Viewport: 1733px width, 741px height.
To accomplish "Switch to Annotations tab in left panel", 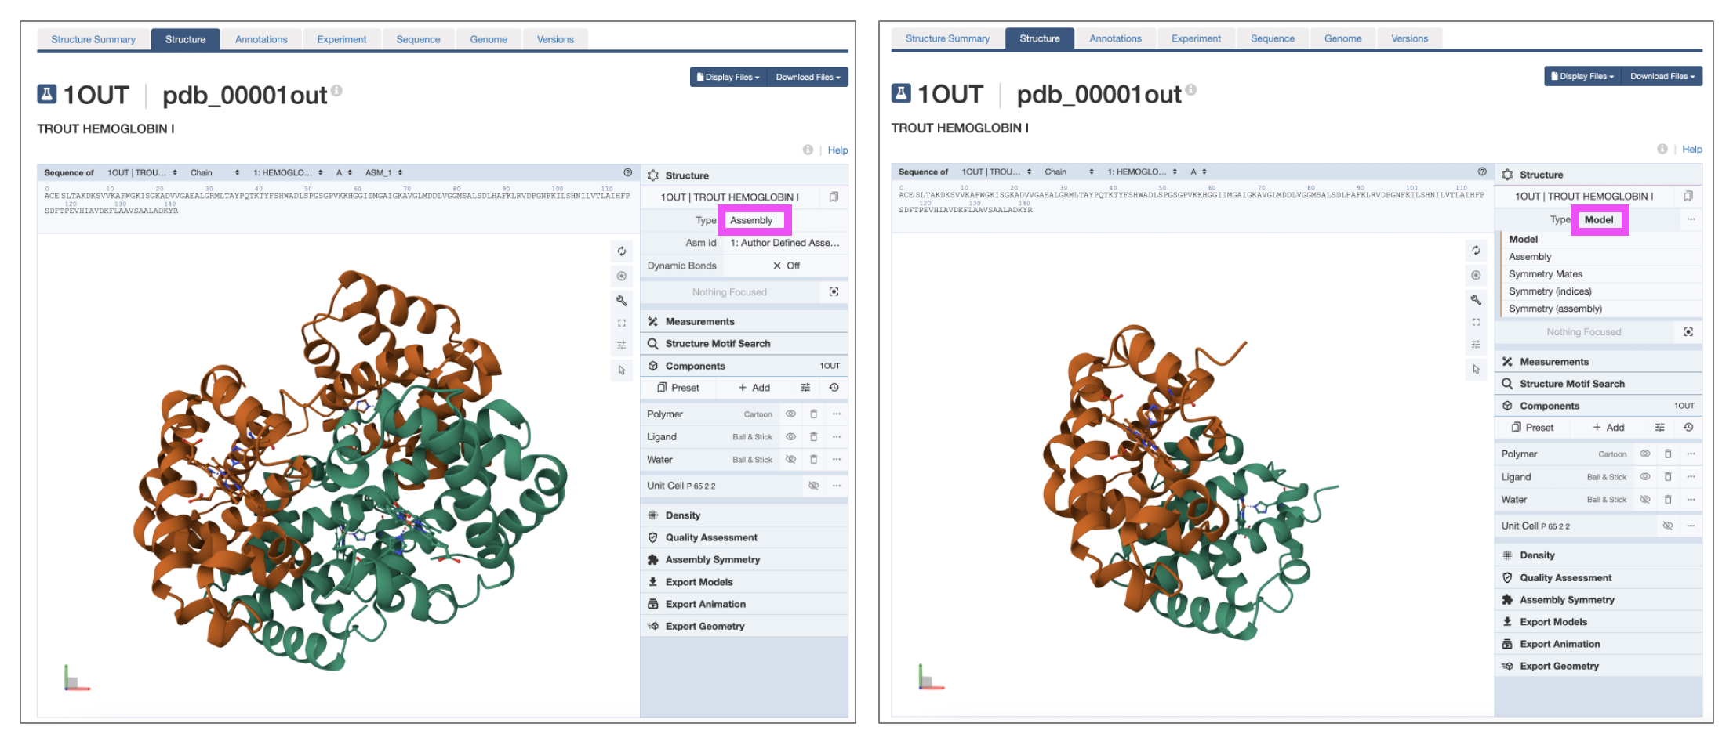I will coord(261,39).
